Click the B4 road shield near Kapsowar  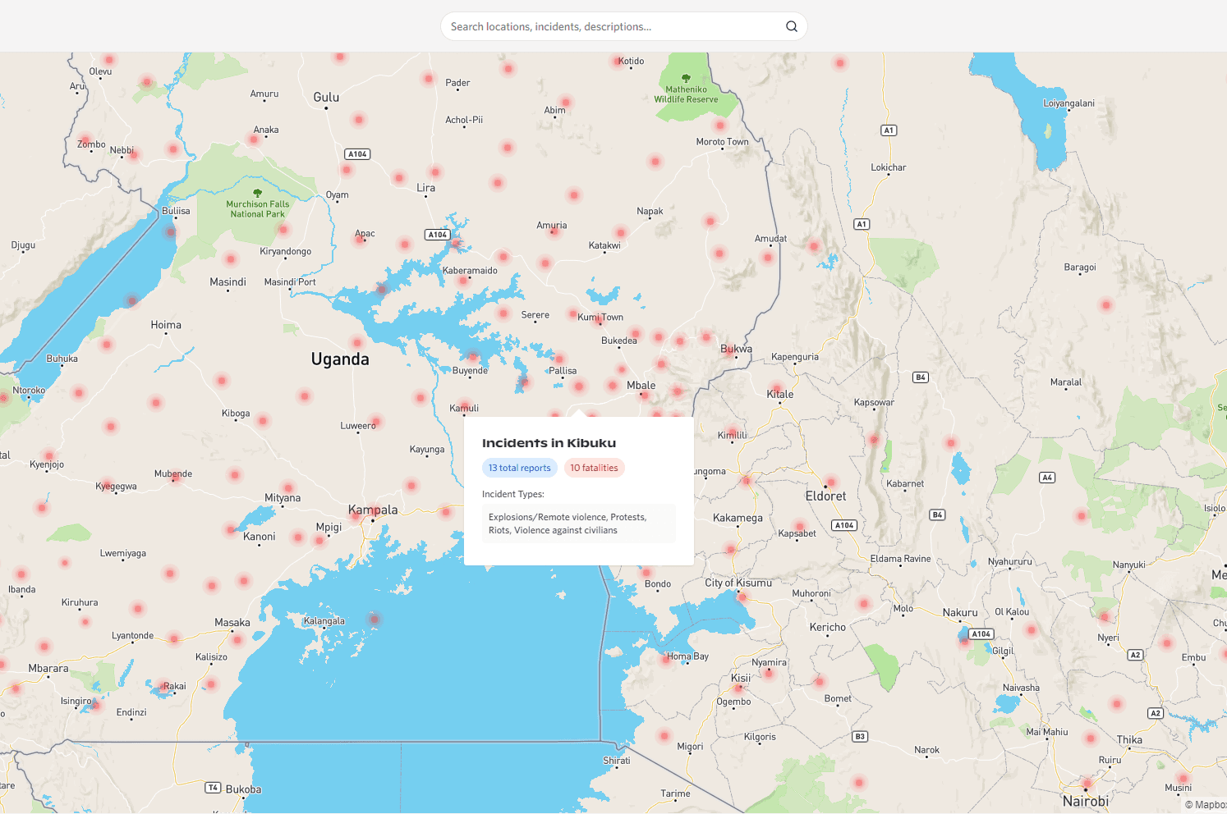tap(921, 377)
